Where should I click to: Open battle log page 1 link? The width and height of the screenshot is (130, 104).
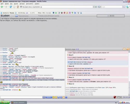[77, 49]
